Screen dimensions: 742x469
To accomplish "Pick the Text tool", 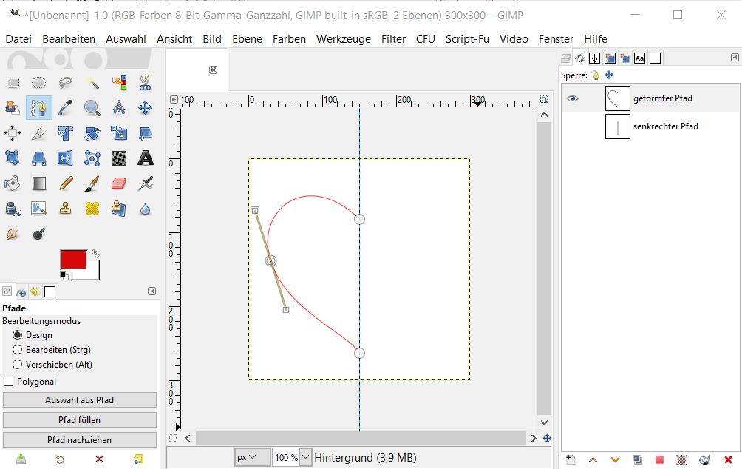I will click(x=146, y=158).
